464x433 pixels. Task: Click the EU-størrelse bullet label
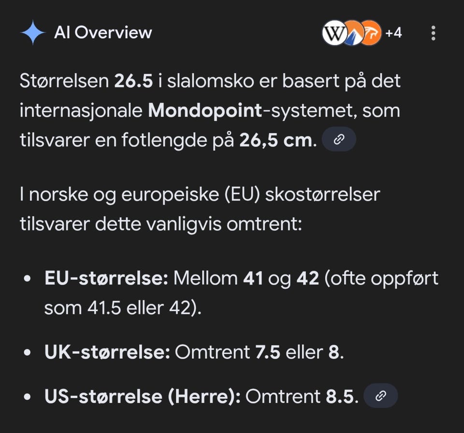[x=106, y=278]
